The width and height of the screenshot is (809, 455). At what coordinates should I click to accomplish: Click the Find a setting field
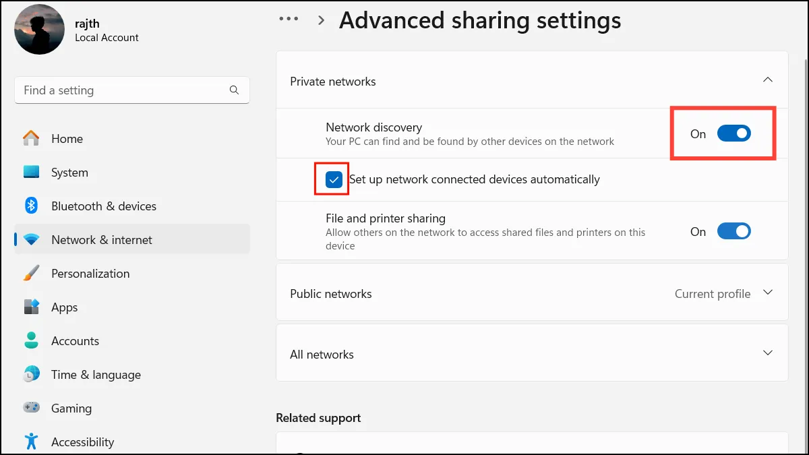click(121, 90)
